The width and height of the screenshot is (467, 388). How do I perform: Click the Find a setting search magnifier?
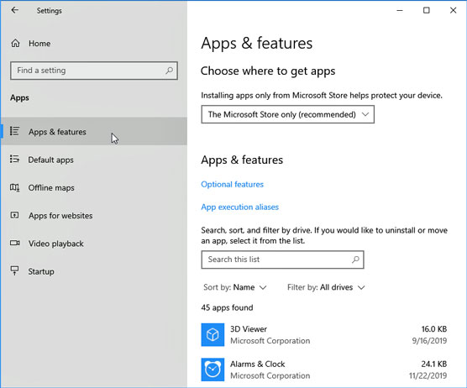pos(169,71)
